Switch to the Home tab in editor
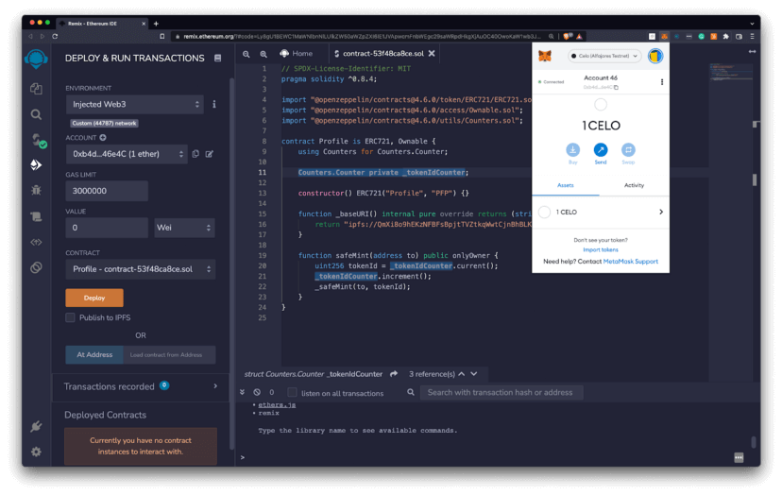 pyautogui.click(x=296, y=54)
